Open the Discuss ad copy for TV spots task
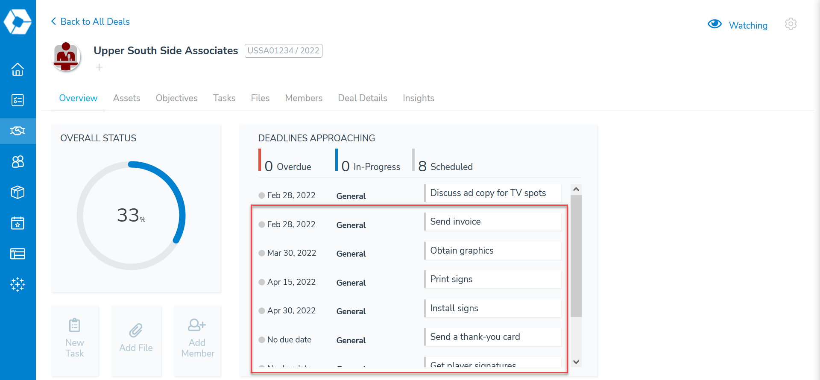Viewport: 820px width, 380px height. pyautogui.click(x=493, y=193)
